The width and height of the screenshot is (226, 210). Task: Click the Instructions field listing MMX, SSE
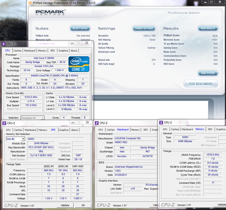(55, 88)
